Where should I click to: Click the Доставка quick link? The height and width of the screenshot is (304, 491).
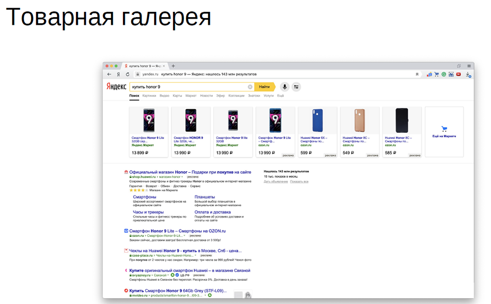[180, 186]
